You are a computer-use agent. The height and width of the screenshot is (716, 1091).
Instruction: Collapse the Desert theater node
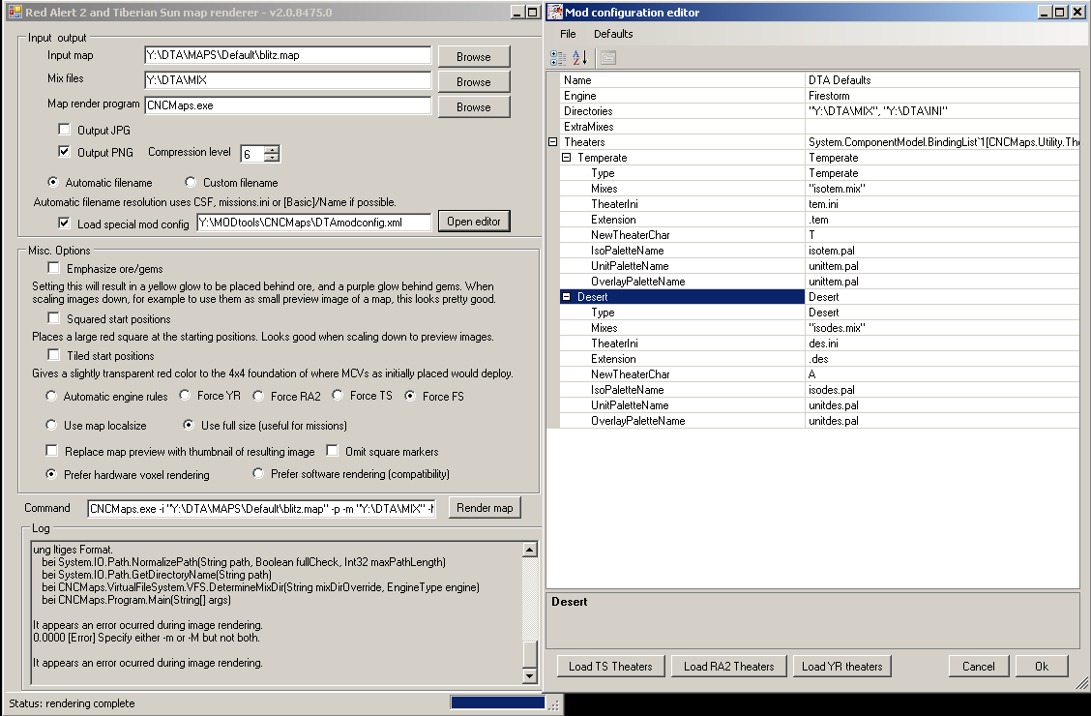[x=567, y=297]
